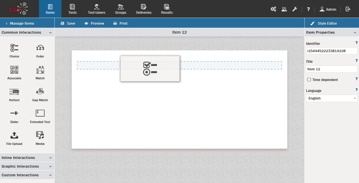The height and width of the screenshot is (183, 359).
Task: Select the Choice interaction icon
Action: [x=14, y=48]
